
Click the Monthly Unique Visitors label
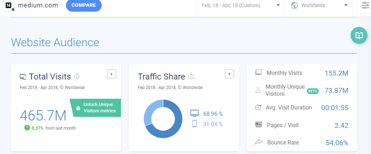tap(285, 90)
